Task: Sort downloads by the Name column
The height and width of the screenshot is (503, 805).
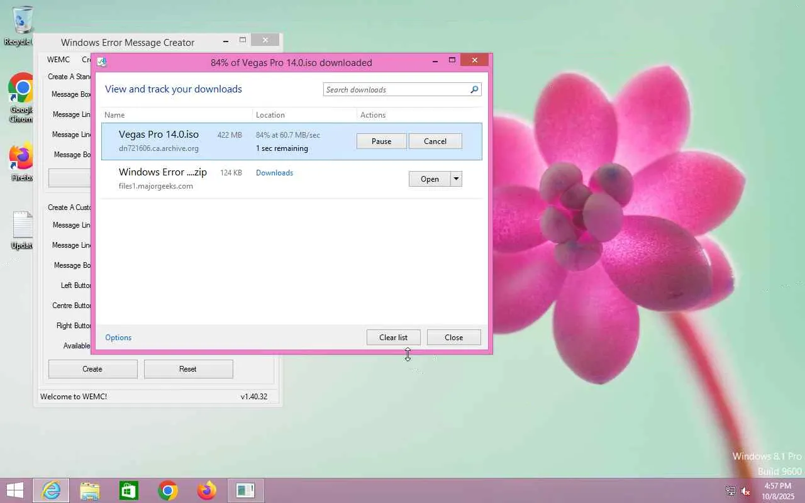Action: (114, 115)
